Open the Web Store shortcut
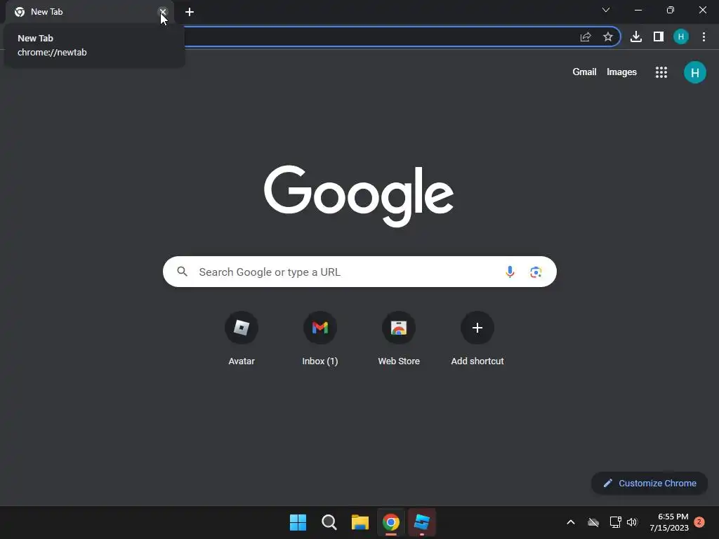Viewport: 719px width, 539px height. (x=399, y=338)
